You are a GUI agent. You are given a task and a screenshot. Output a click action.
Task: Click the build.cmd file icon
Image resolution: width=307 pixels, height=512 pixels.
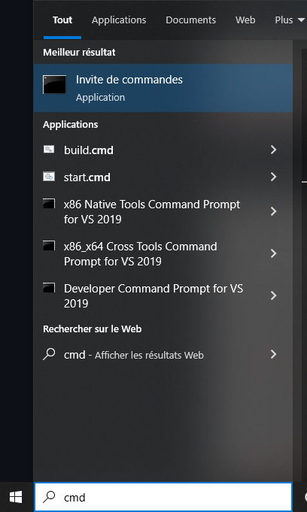pos(49,149)
